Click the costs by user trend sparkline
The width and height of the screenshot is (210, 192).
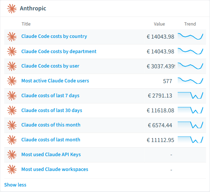coord(190,66)
